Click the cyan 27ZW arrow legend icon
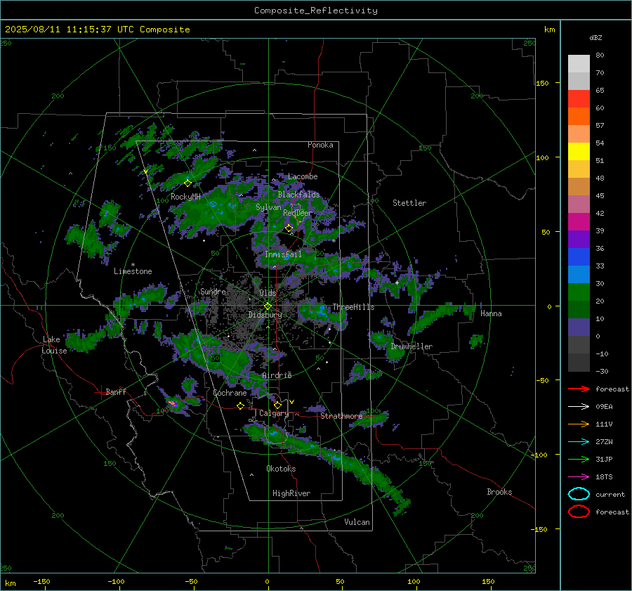This screenshot has height=591, width=632. coord(579,442)
